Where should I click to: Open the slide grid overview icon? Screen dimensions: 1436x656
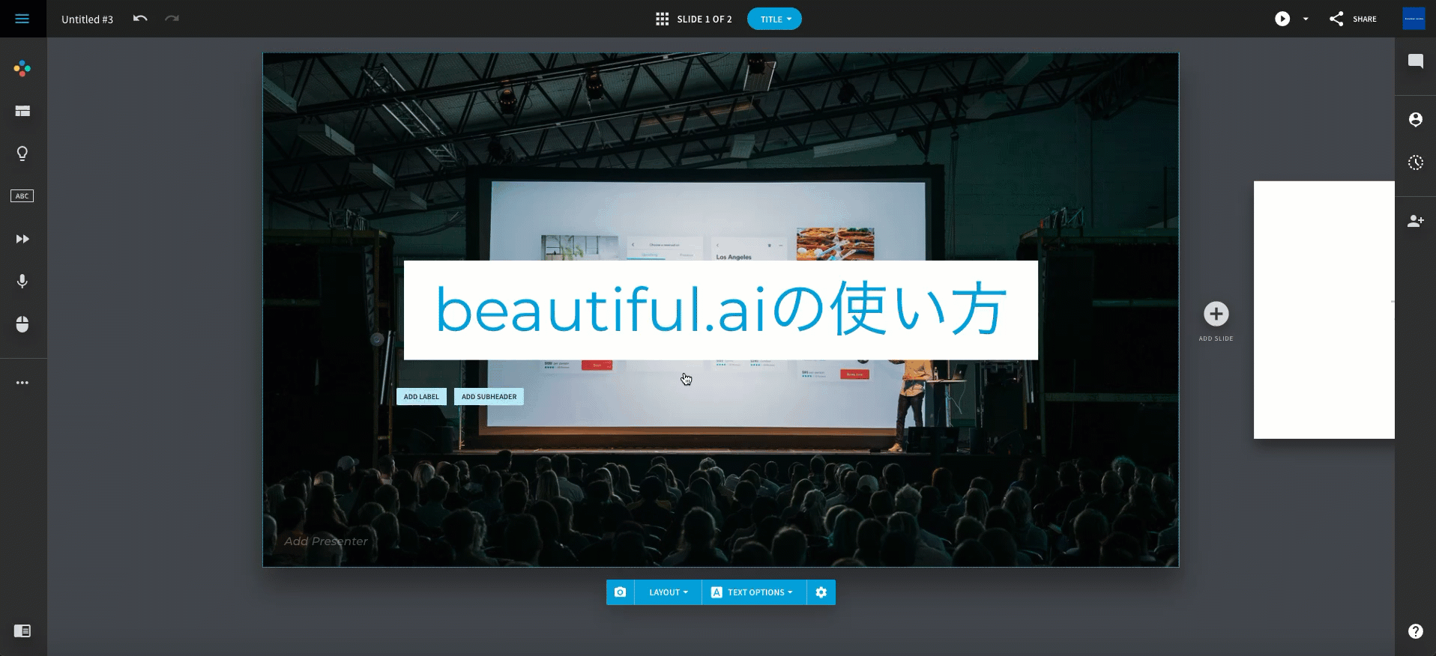point(663,19)
